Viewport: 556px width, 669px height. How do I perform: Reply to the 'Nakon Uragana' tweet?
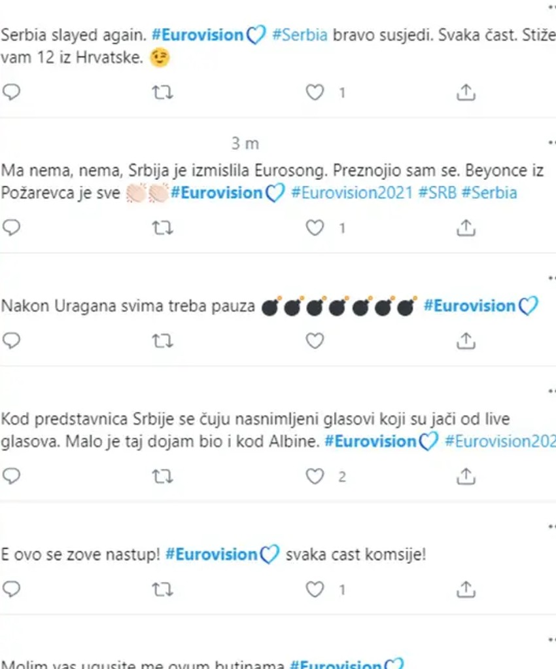click(x=12, y=340)
